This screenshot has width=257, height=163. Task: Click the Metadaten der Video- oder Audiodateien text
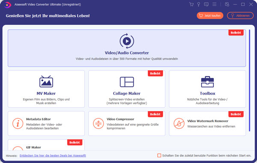(44, 127)
